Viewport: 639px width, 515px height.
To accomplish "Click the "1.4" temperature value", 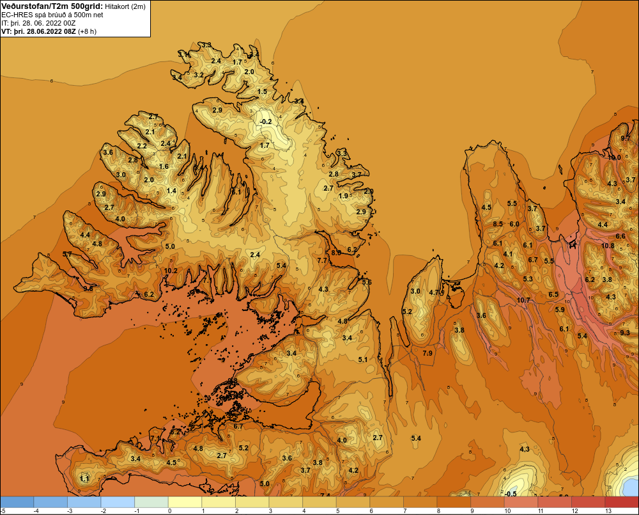I will [171, 191].
